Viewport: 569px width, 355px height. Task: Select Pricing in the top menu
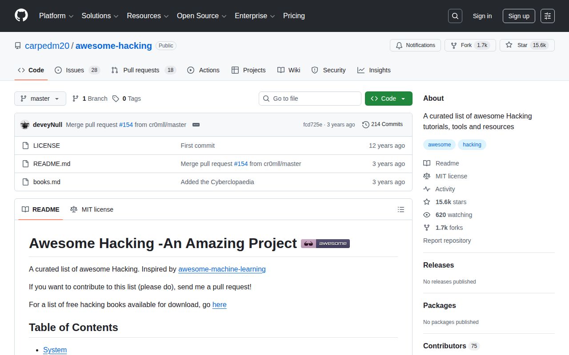294,16
